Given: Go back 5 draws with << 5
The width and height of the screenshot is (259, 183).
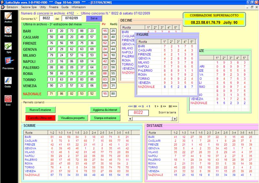Looking at the screenshot, I should coord(141,106).
